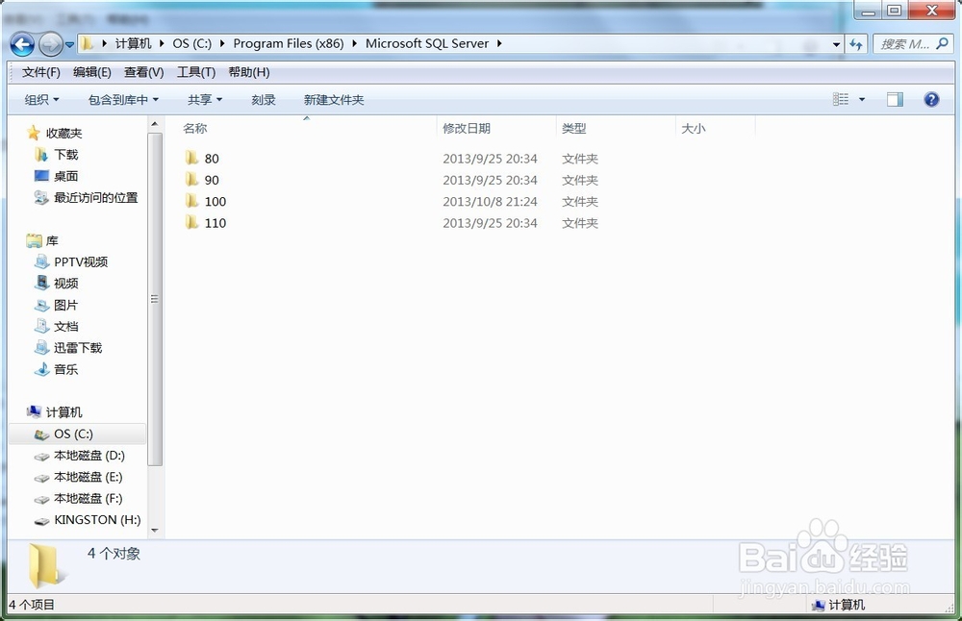Open the 查看(V) menu
Image resolution: width=962 pixels, height=621 pixels.
pos(143,72)
